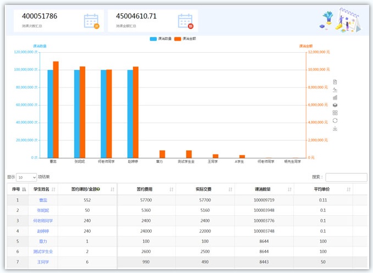Click help icon beside 签约课时/金额 header

(98, 189)
